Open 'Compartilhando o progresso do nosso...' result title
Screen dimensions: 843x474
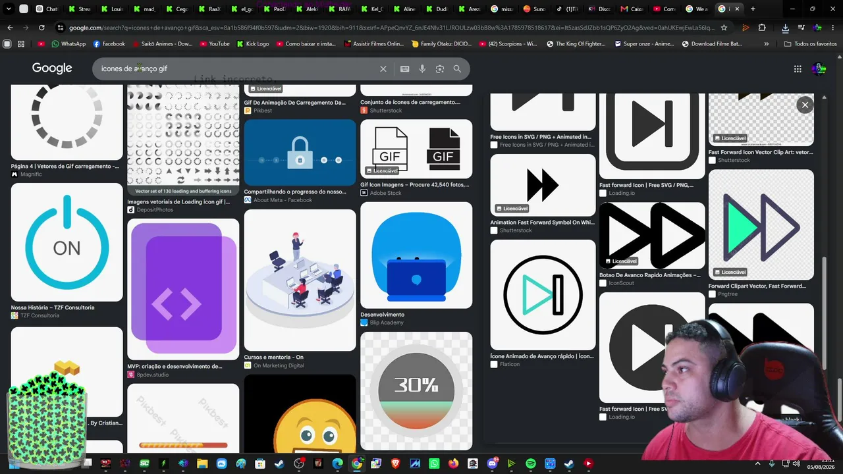(295, 192)
